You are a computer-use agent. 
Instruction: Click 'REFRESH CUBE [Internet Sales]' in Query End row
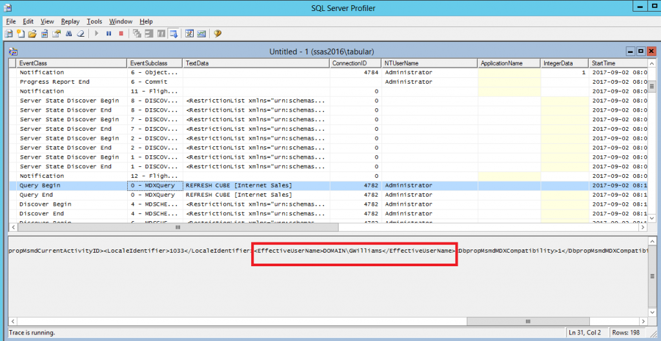click(x=239, y=195)
